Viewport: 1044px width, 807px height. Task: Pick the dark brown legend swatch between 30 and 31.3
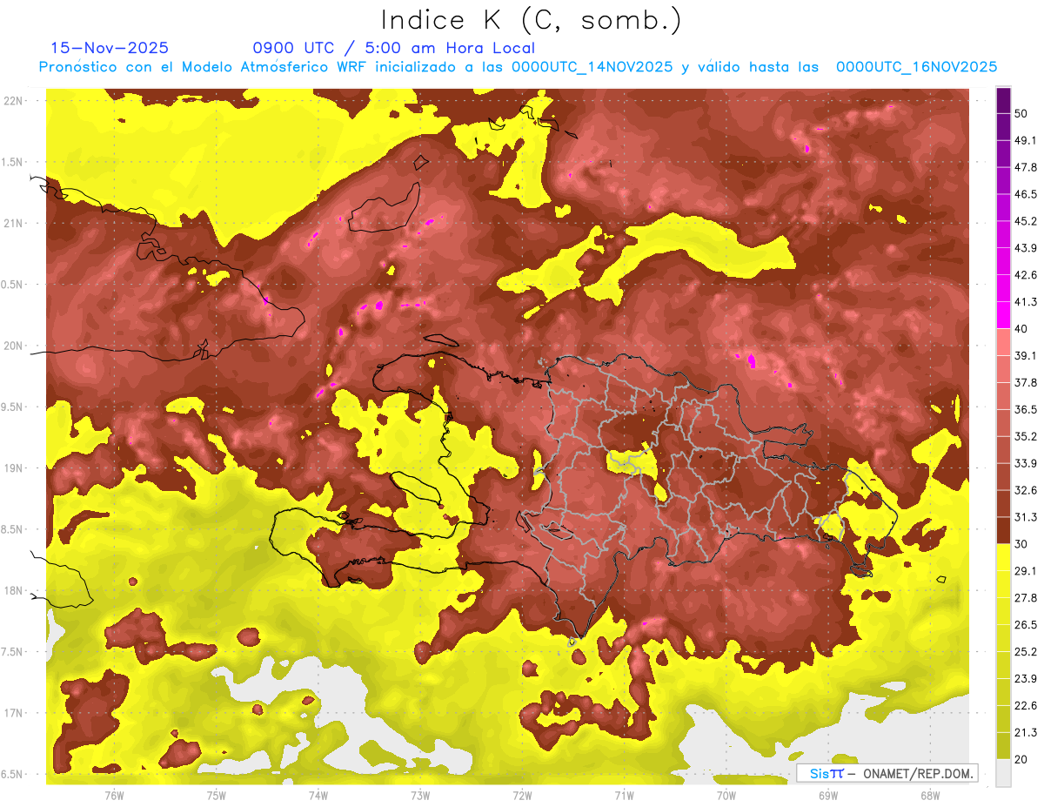tap(1003, 530)
